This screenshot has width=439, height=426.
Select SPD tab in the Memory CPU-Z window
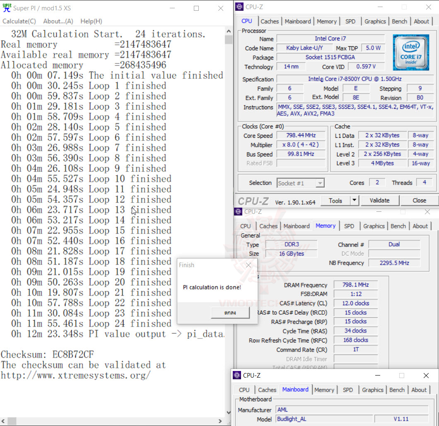click(349, 226)
